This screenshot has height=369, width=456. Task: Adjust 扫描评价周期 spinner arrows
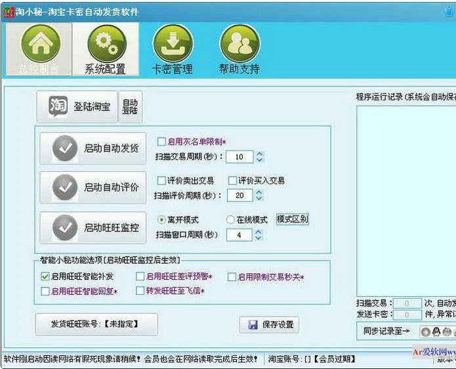259,196
